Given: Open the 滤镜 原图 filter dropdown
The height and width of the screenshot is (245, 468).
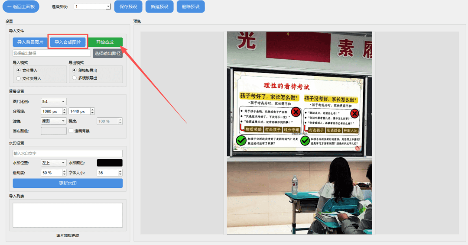Looking at the screenshot, I should coord(54,121).
